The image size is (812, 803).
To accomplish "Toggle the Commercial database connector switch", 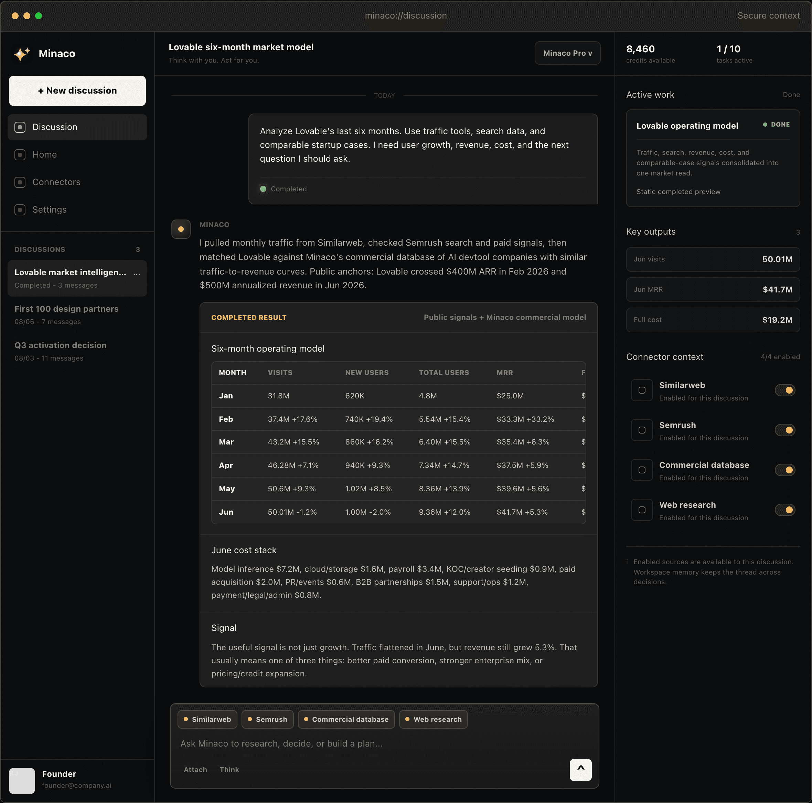I will click(785, 470).
